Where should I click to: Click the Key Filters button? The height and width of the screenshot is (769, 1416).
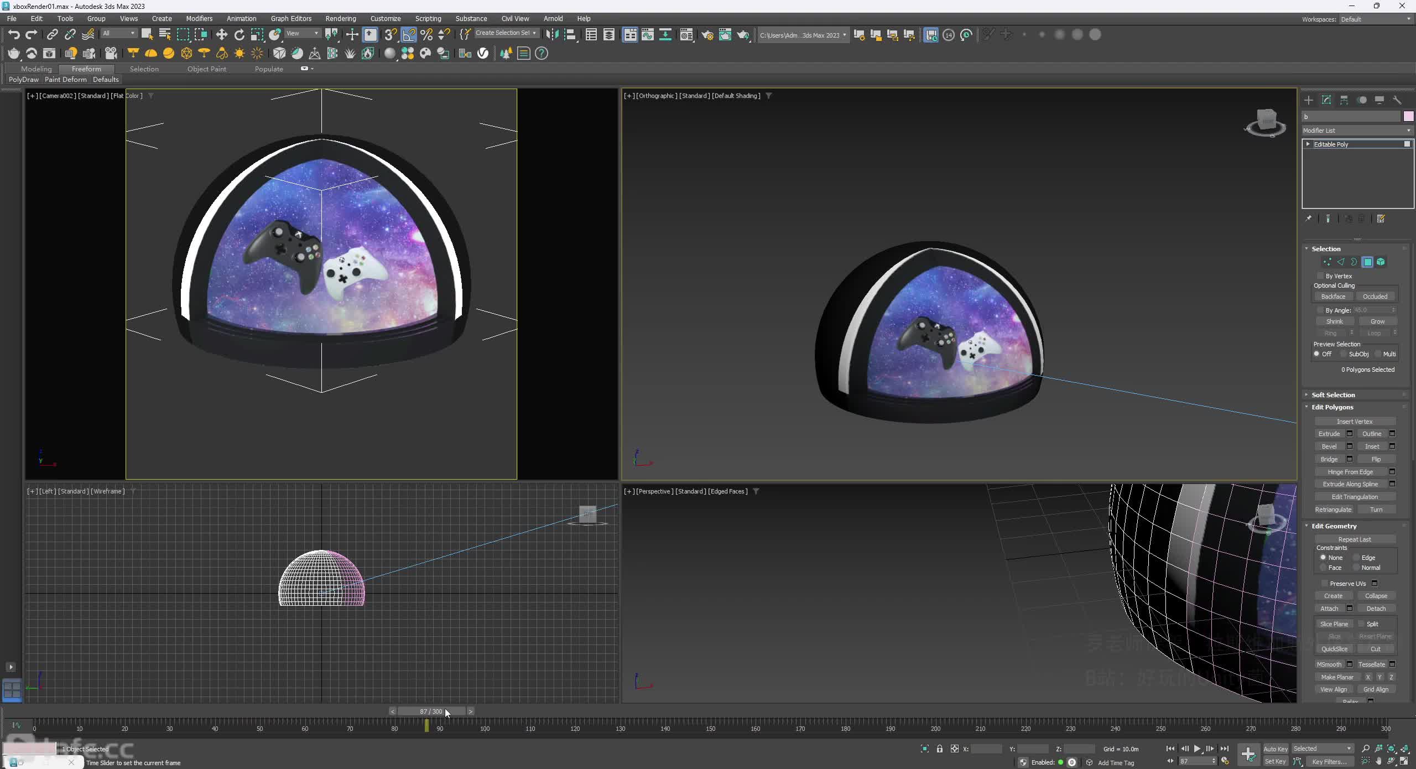pyautogui.click(x=1330, y=762)
